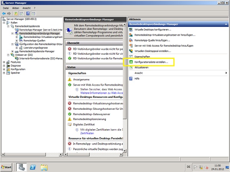Open the Zertifikaten link

click(87, 133)
